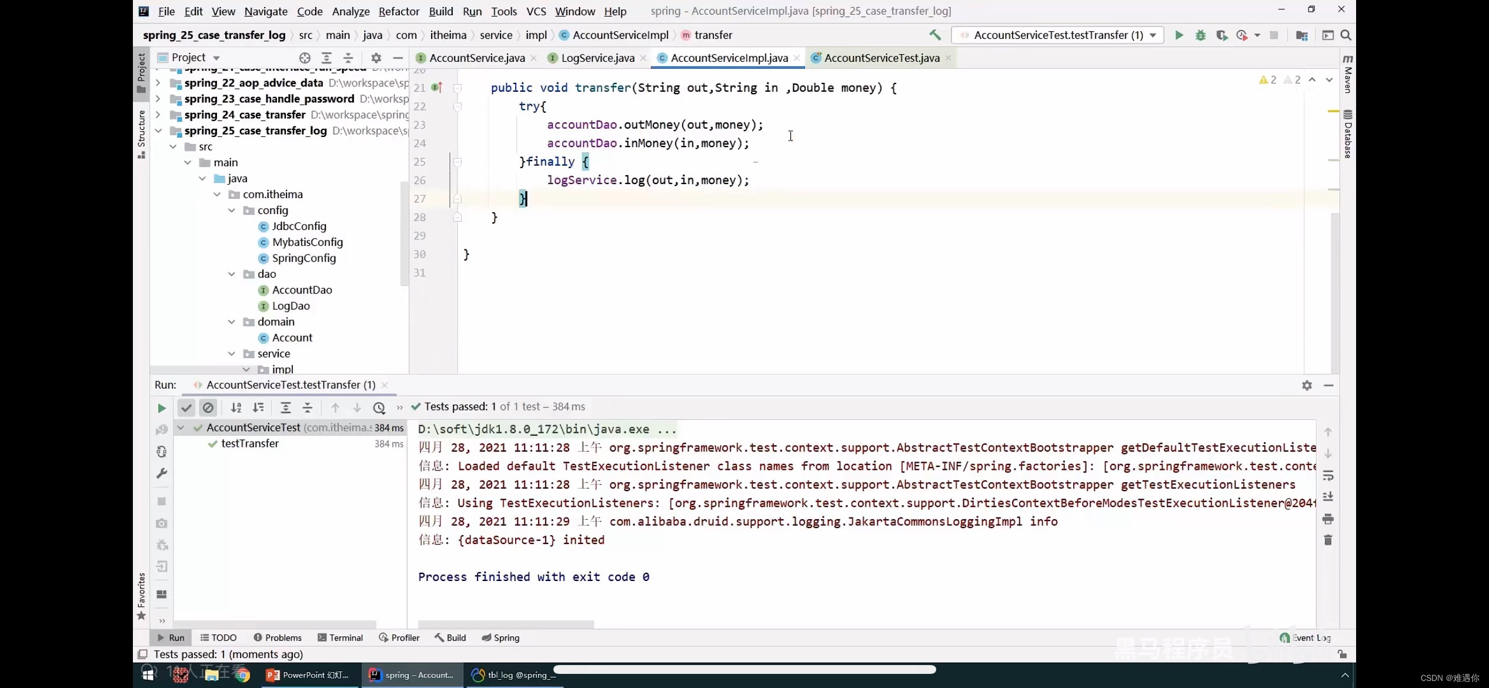Toggle Show Ignored tests button
The width and height of the screenshot is (1489, 688).
pyautogui.click(x=208, y=408)
